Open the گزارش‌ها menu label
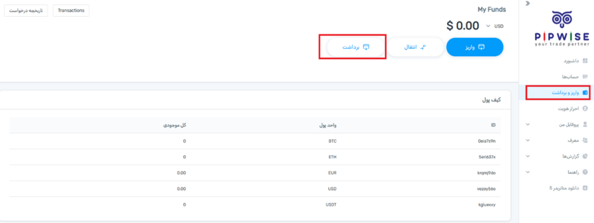Image resolution: width=594 pixels, height=223 pixels. click(571, 156)
